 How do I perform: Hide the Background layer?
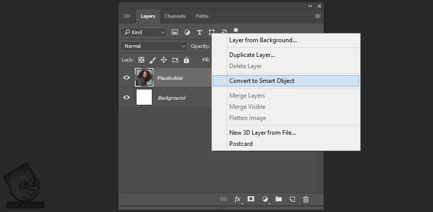click(126, 97)
